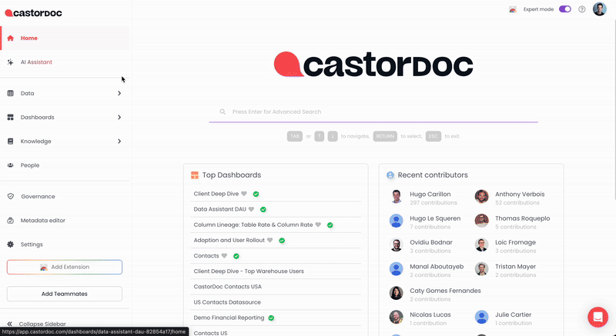616x336 pixels.
Task: Favorite Data Assistant DAU with heart
Action: pos(252,209)
